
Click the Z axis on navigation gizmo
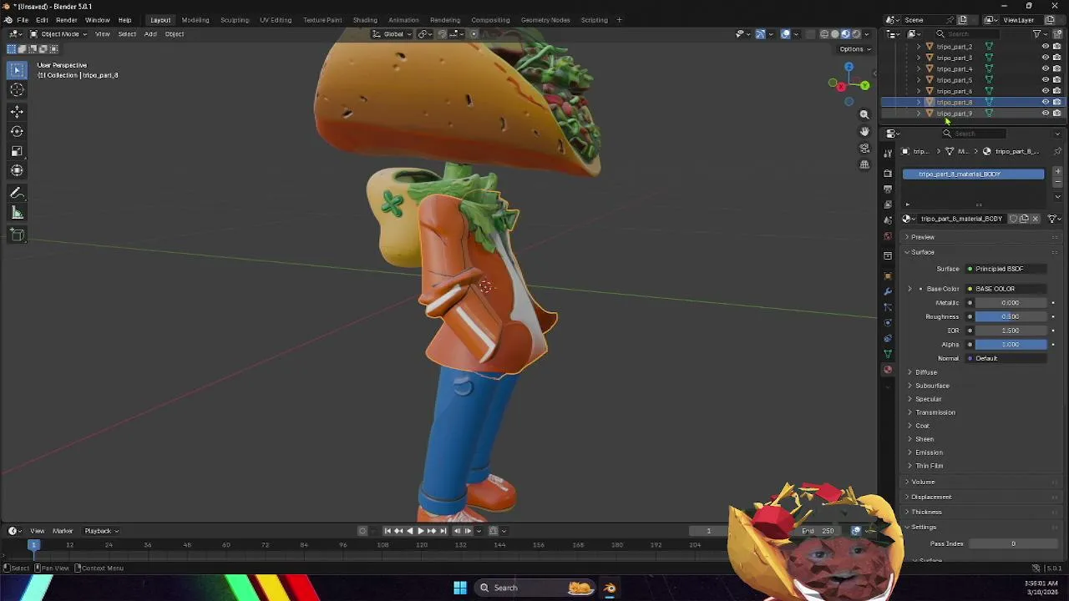coord(849,67)
